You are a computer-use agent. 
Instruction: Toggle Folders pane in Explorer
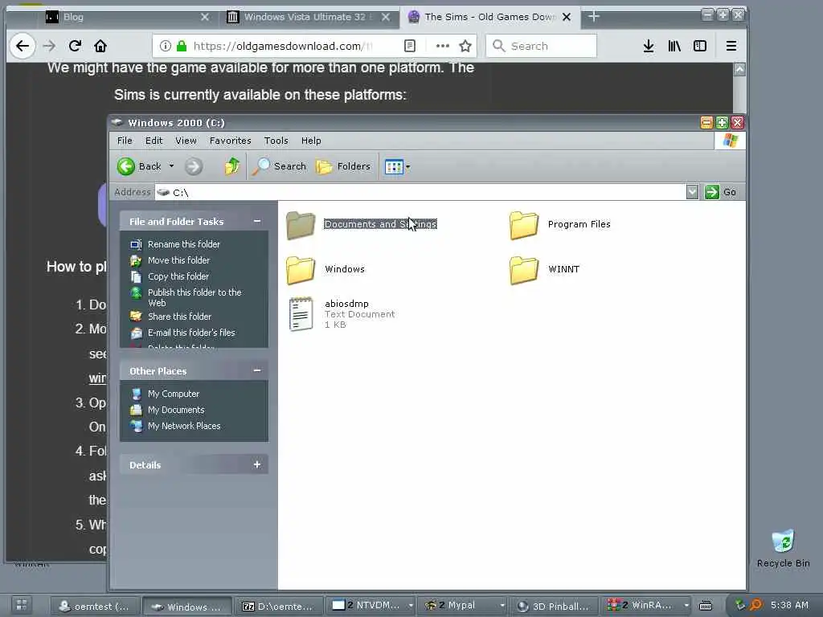point(342,167)
